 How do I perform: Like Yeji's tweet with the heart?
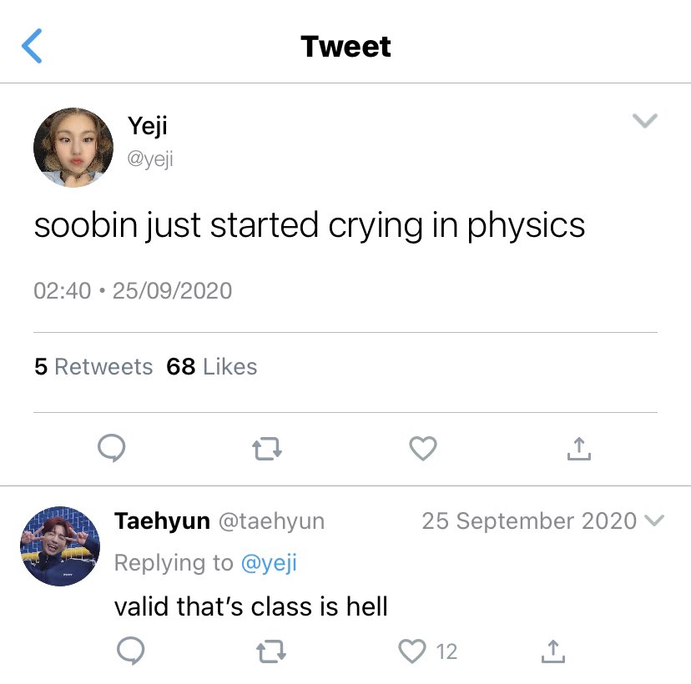(x=423, y=449)
